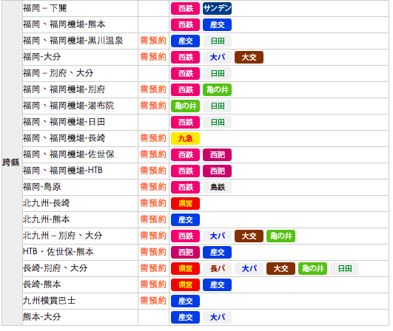Screen dimensions: 393x331
Task: Click 需預約 label in 長崎-熊本 row
Action: 153,284
